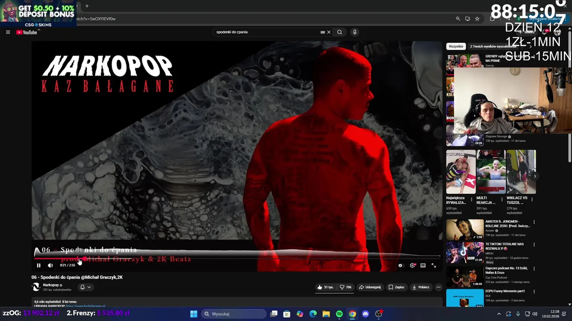Screen dimensions: 572x321
Task: Clear the YouTube search text with X
Action: click(329, 32)
